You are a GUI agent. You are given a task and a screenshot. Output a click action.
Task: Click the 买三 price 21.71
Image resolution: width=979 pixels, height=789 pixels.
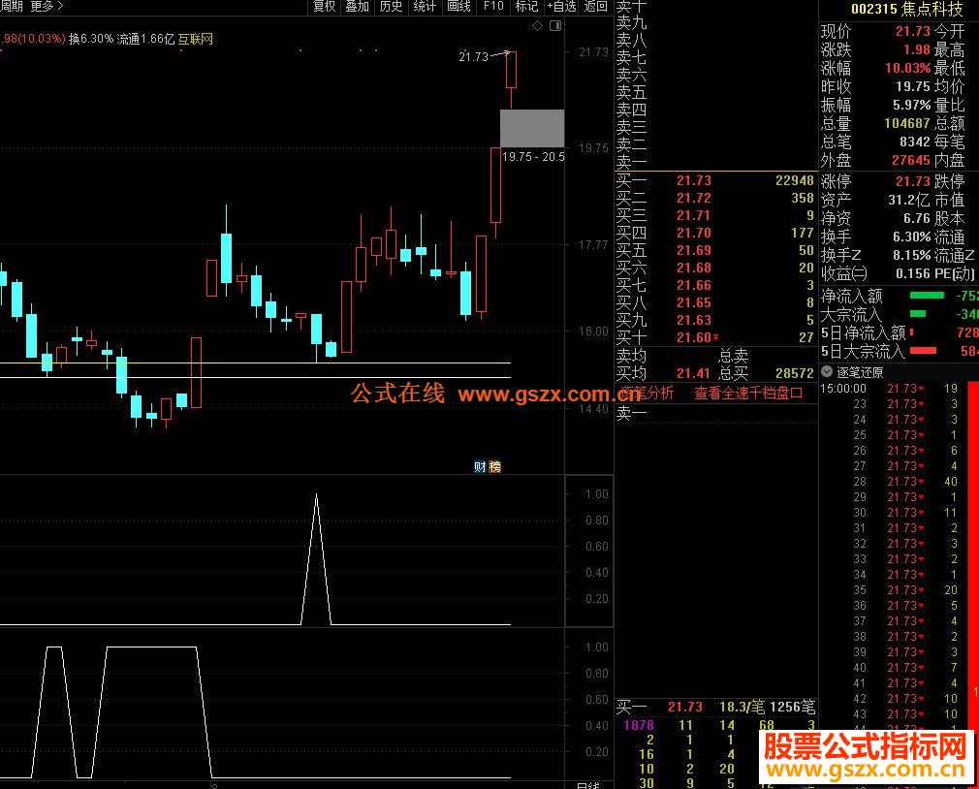pos(694,215)
